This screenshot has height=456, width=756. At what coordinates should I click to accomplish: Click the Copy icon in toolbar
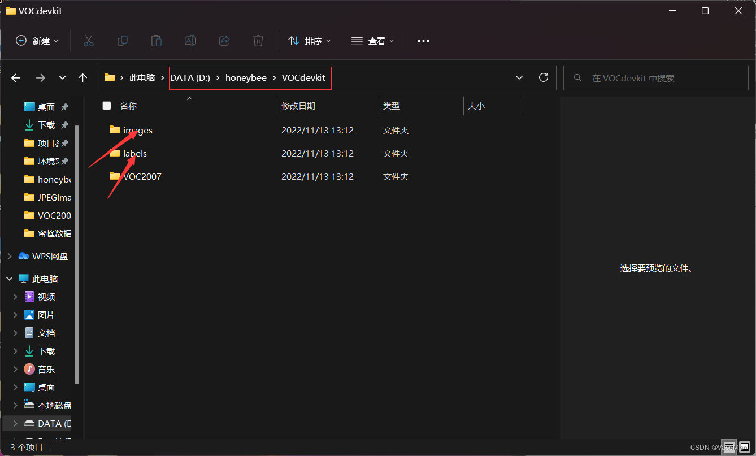tap(122, 41)
